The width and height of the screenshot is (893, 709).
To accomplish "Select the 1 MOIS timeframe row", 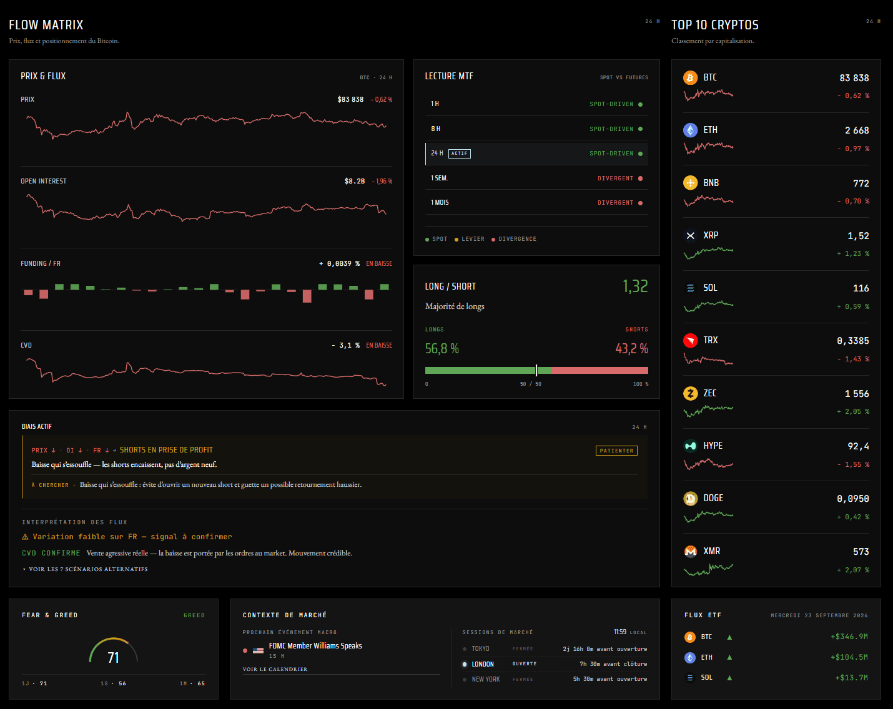I will click(536, 203).
